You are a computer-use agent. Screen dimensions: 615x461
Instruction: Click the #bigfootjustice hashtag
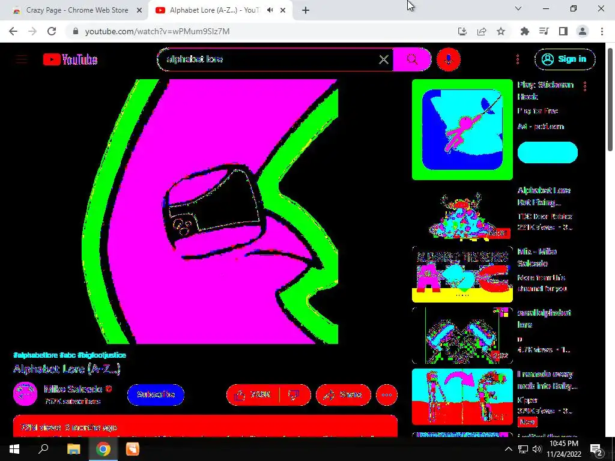102,355
